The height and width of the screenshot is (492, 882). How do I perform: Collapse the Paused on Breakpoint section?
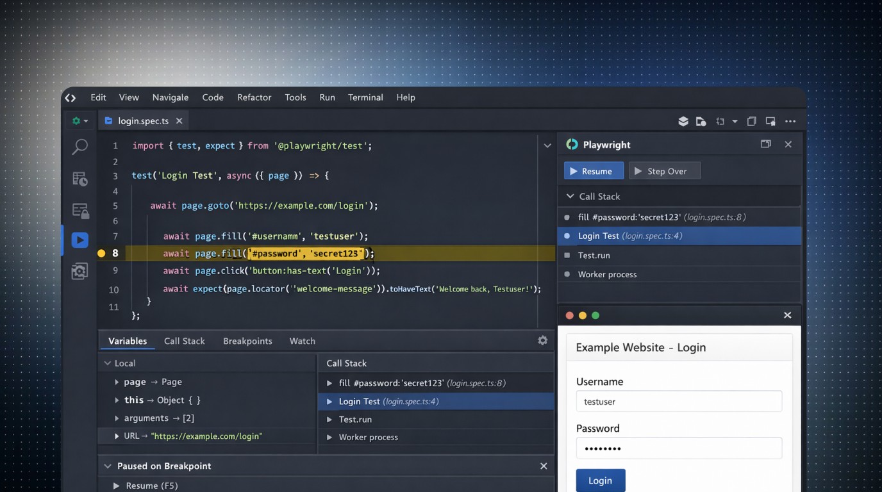click(108, 466)
